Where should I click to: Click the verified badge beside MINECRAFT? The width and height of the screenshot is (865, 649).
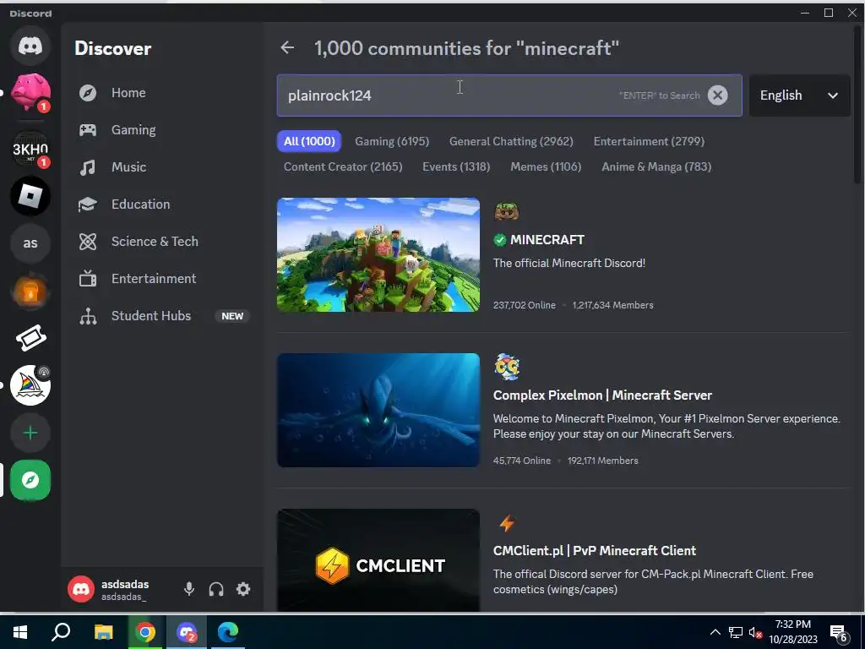500,240
